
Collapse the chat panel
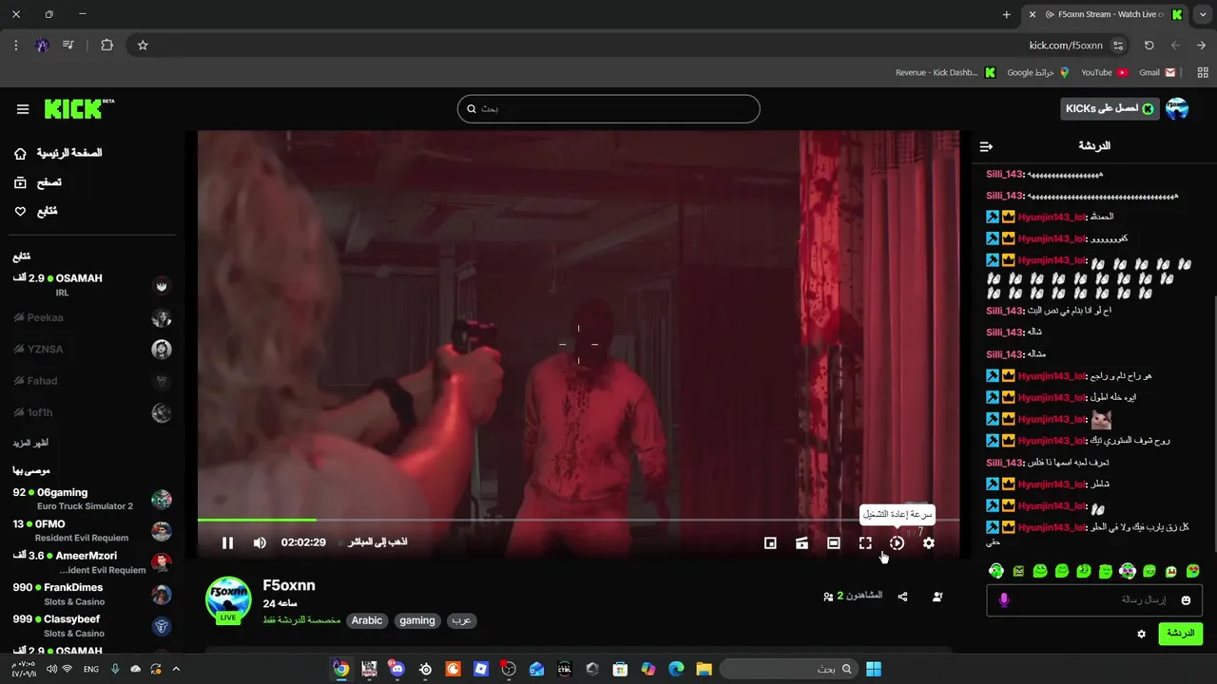pyautogui.click(x=986, y=146)
